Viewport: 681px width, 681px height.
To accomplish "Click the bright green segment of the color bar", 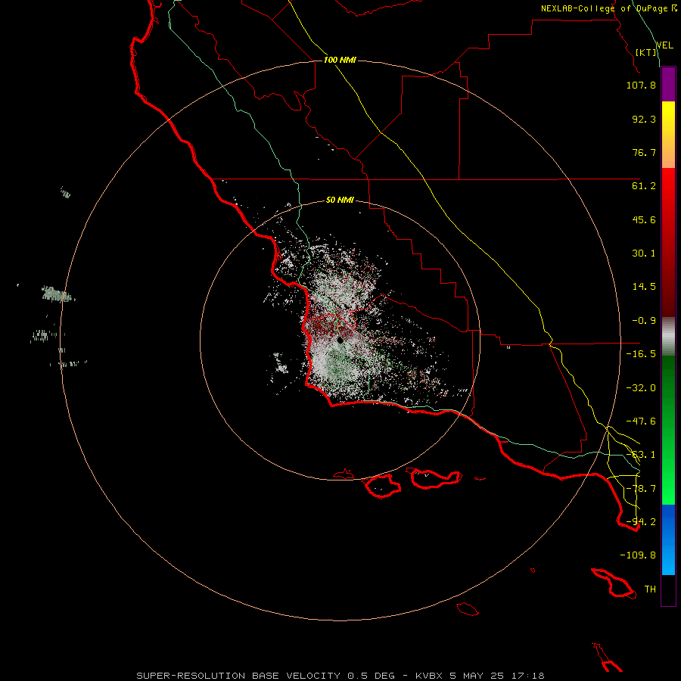I will [x=668, y=430].
